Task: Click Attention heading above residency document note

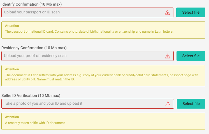Action: pyautogui.click(x=12, y=69)
